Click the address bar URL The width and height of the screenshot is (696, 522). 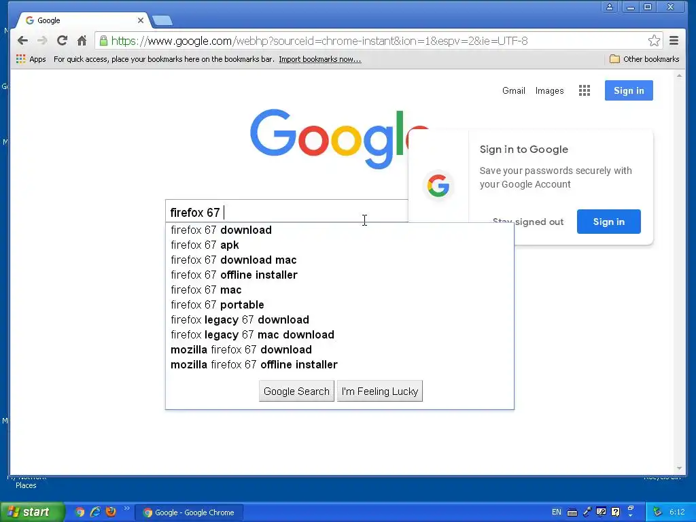[319, 41]
